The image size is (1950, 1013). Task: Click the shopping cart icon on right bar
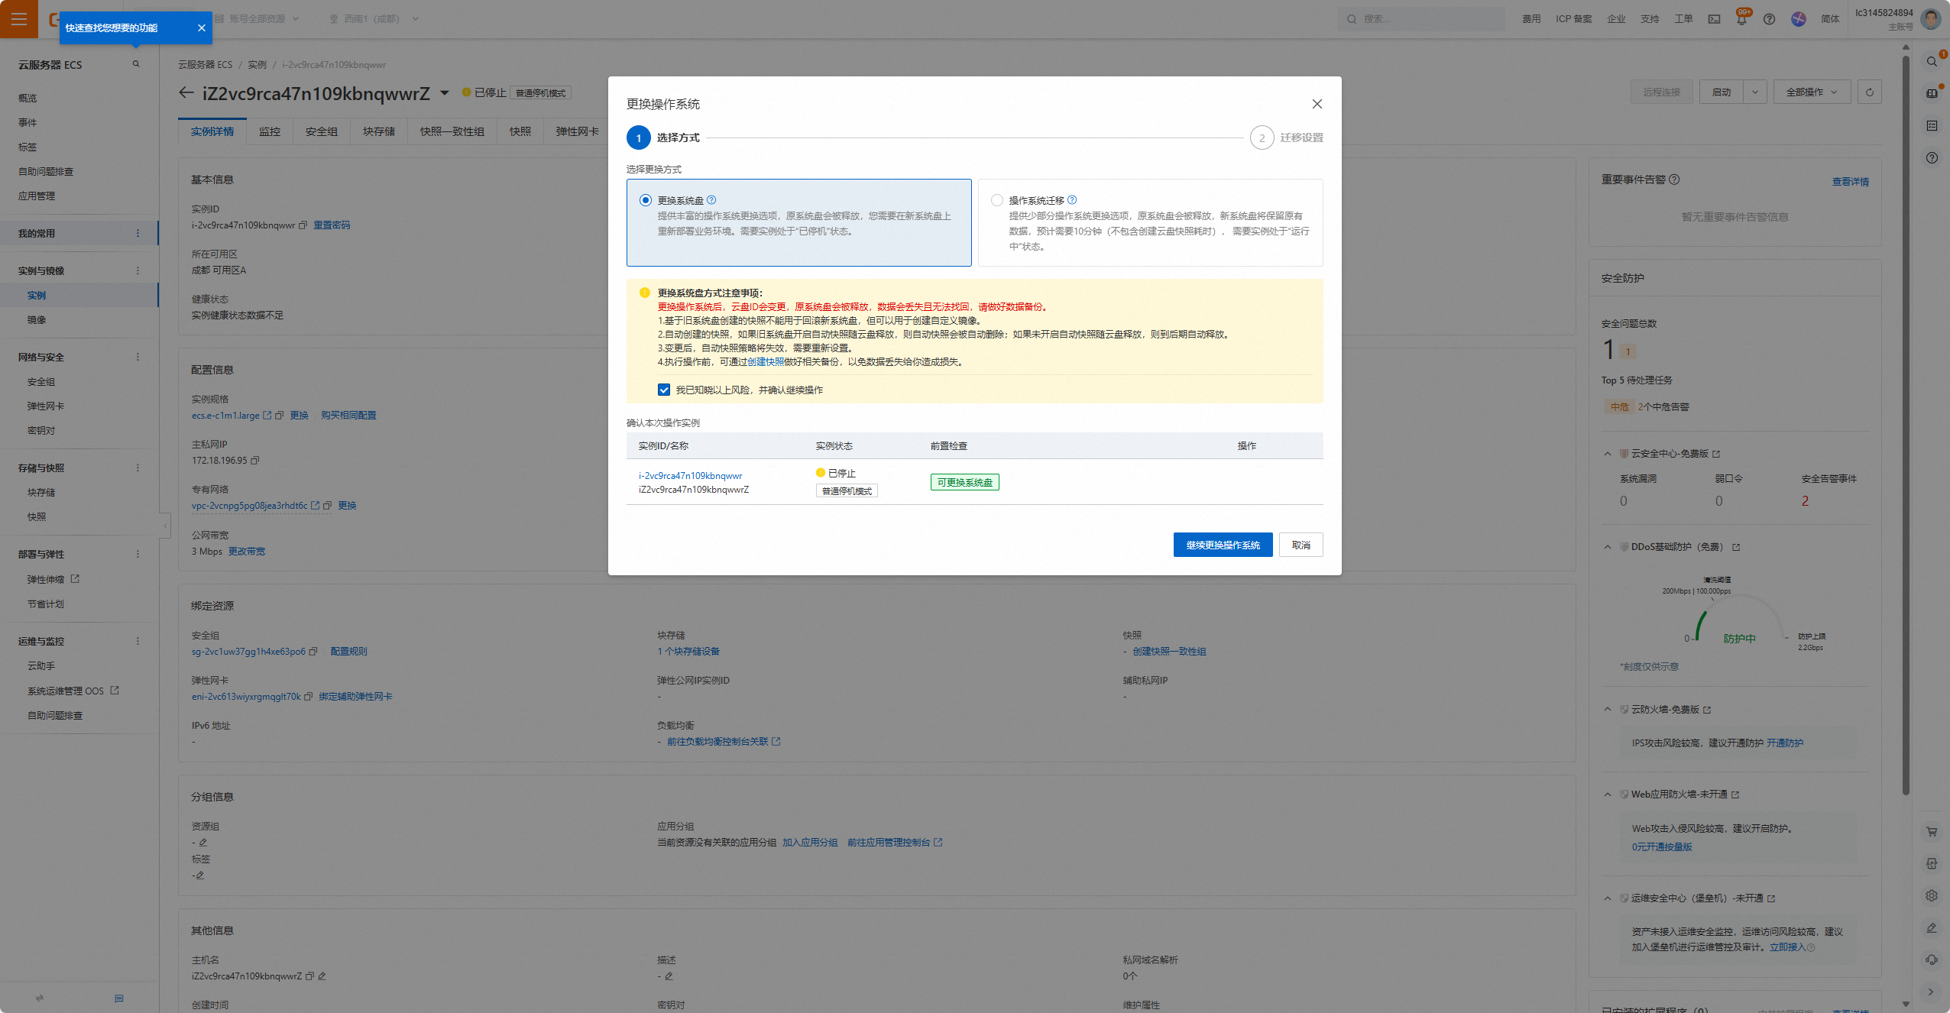pyautogui.click(x=1932, y=832)
